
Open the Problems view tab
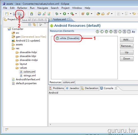pyautogui.click(x=57, y=88)
